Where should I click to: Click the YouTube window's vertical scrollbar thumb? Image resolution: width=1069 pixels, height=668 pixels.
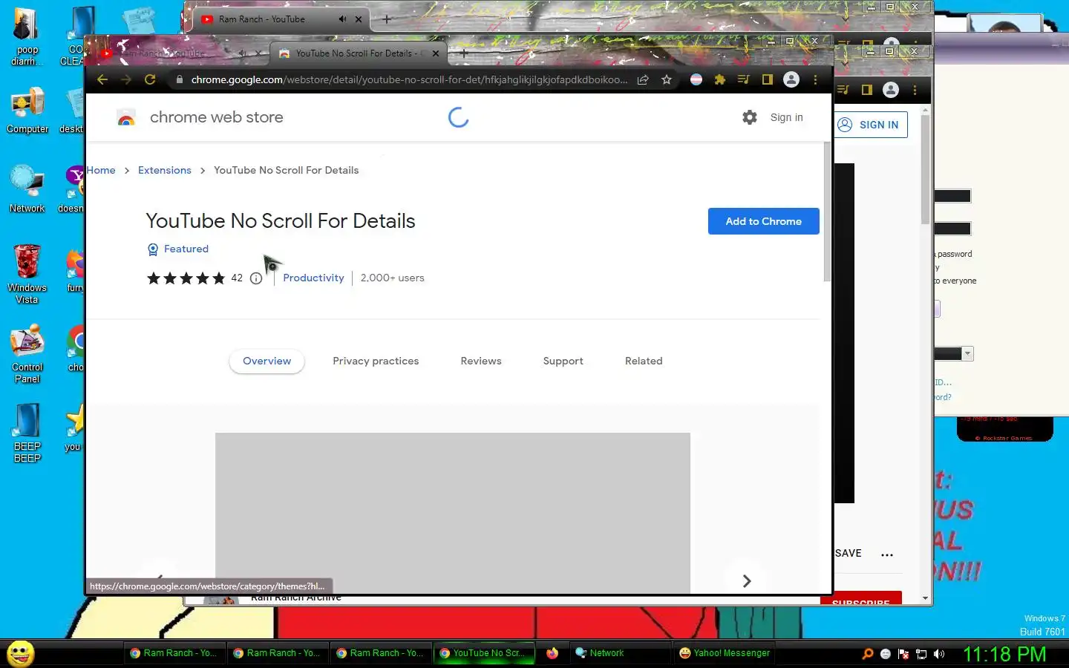[x=925, y=169]
